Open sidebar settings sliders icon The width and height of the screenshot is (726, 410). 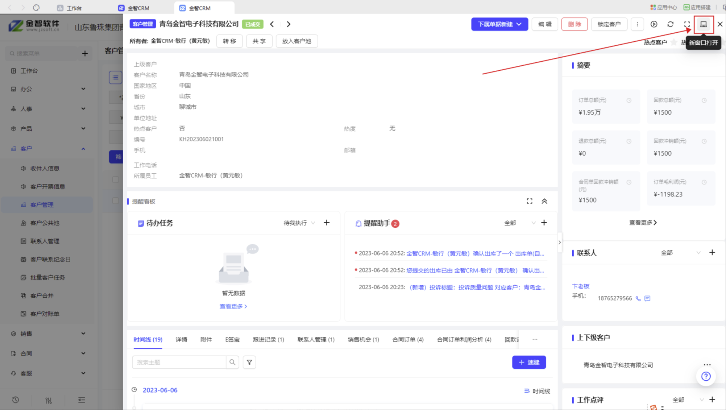click(48, 400)
